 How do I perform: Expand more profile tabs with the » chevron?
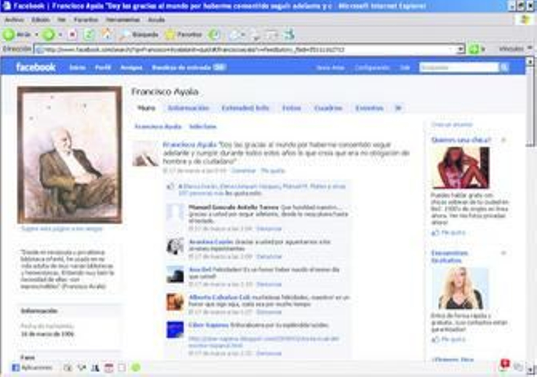tap(398, 108)
